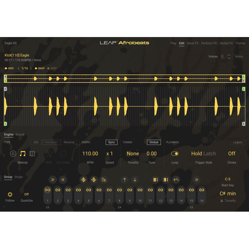Switch to the Single tab
The image size is (249, 249).
(x=18, y=177)
